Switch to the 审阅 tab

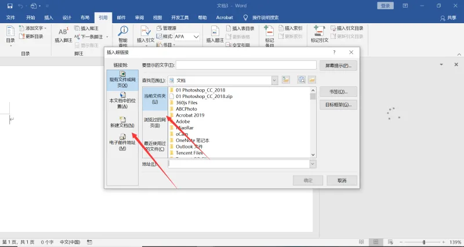(x=139, y=17)
